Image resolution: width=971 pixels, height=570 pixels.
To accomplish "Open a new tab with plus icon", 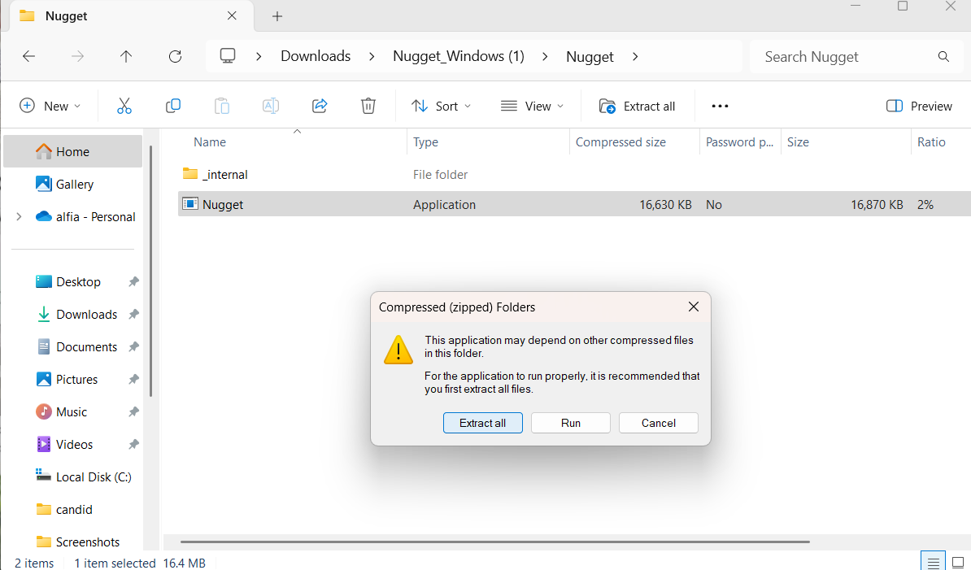I will click(x=277, y=16).
